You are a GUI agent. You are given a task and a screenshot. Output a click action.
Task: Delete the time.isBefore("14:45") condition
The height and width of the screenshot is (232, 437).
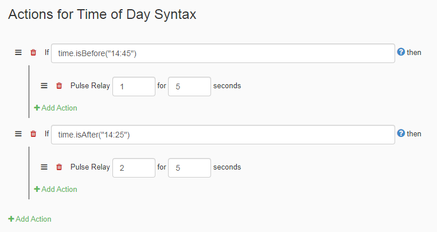coord(33,52)
